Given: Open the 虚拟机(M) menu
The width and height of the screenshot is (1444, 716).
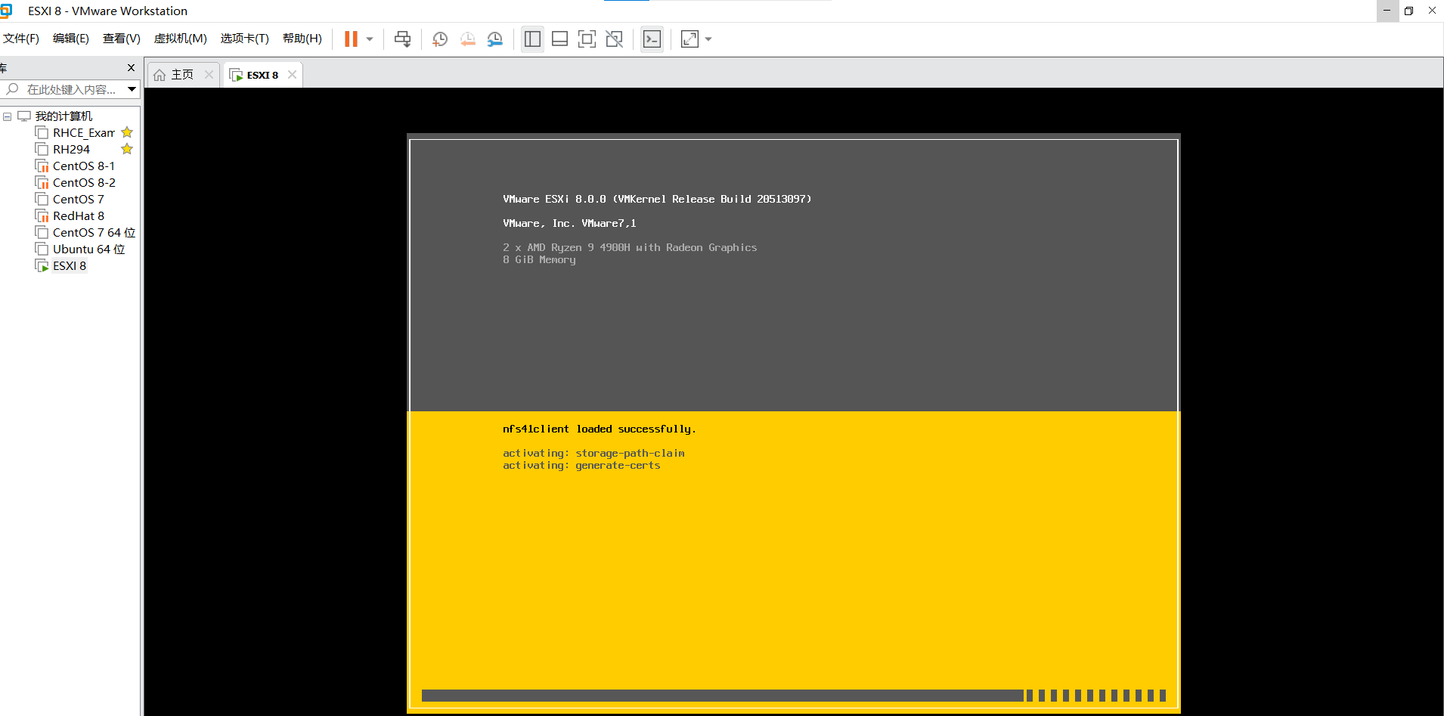Looking at the screenshot, I should pyautogui.click(x=180, y=39).
